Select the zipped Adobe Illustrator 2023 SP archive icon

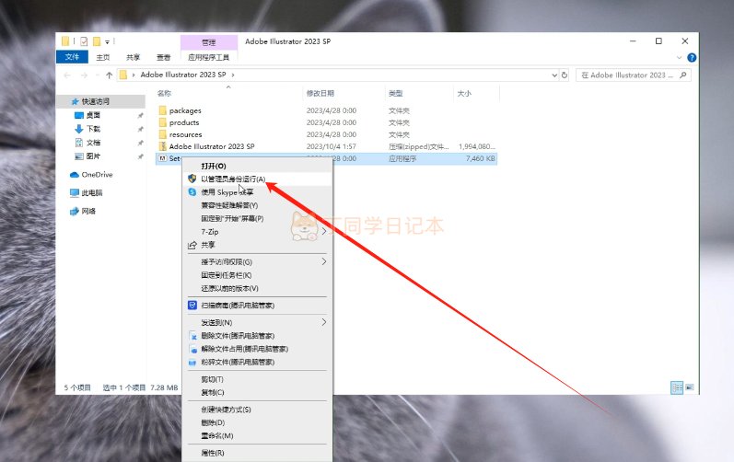click(x=162, y=146)
